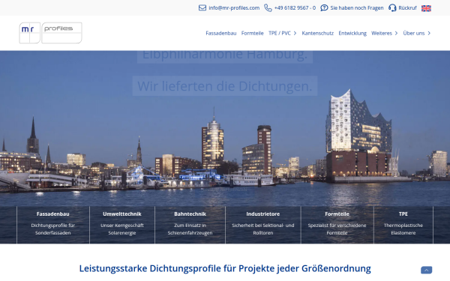Click the Elbphilharmonie Hamburg slide caption
The height and width of the screenshot is (281, 450).
[x=225, y=56]
